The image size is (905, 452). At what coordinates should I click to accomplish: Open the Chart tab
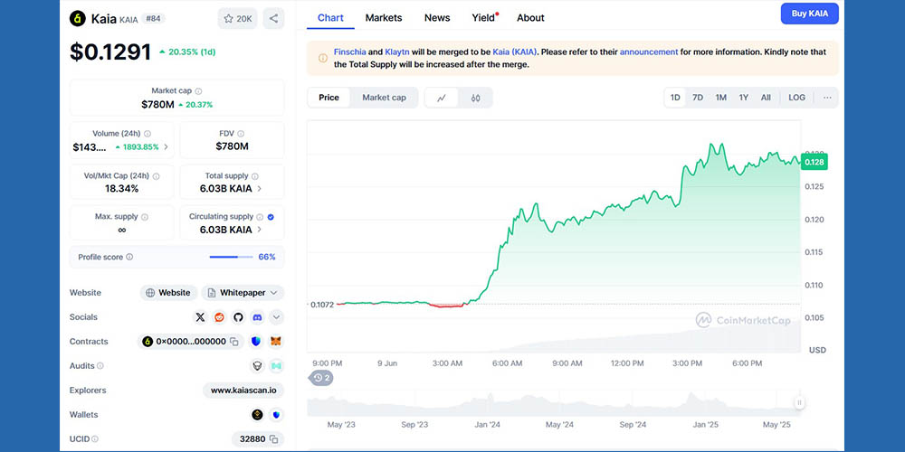pos(330,18)
